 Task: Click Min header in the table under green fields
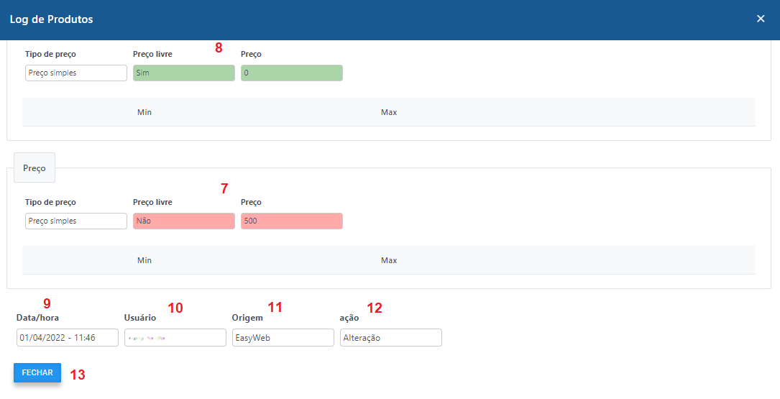pos(144,113)
